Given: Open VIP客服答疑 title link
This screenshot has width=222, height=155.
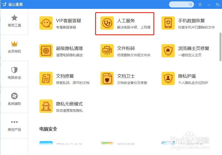Looking at the screenshot, I should [x=69, y=21].
